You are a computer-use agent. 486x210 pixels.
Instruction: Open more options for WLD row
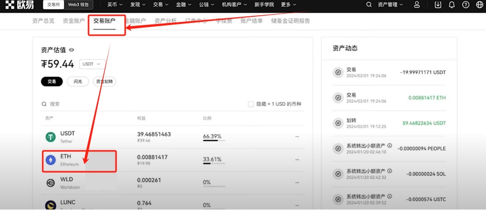tap(297, 182)
